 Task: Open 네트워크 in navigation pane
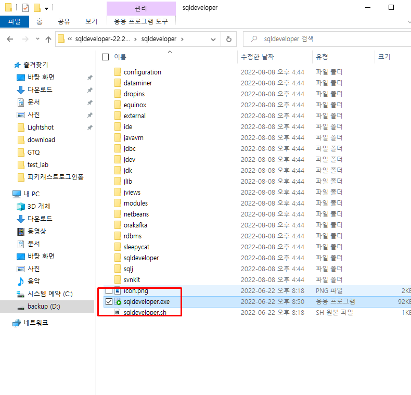point(36,323)
